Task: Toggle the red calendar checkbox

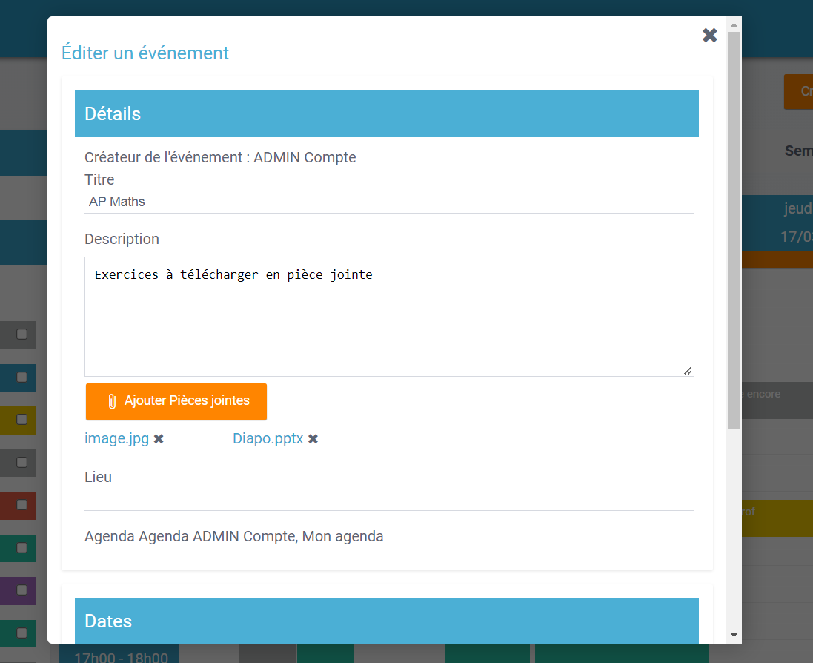Action: click(21, 505)
